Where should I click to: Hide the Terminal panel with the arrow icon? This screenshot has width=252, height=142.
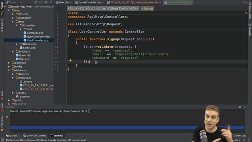pos(245,107)
